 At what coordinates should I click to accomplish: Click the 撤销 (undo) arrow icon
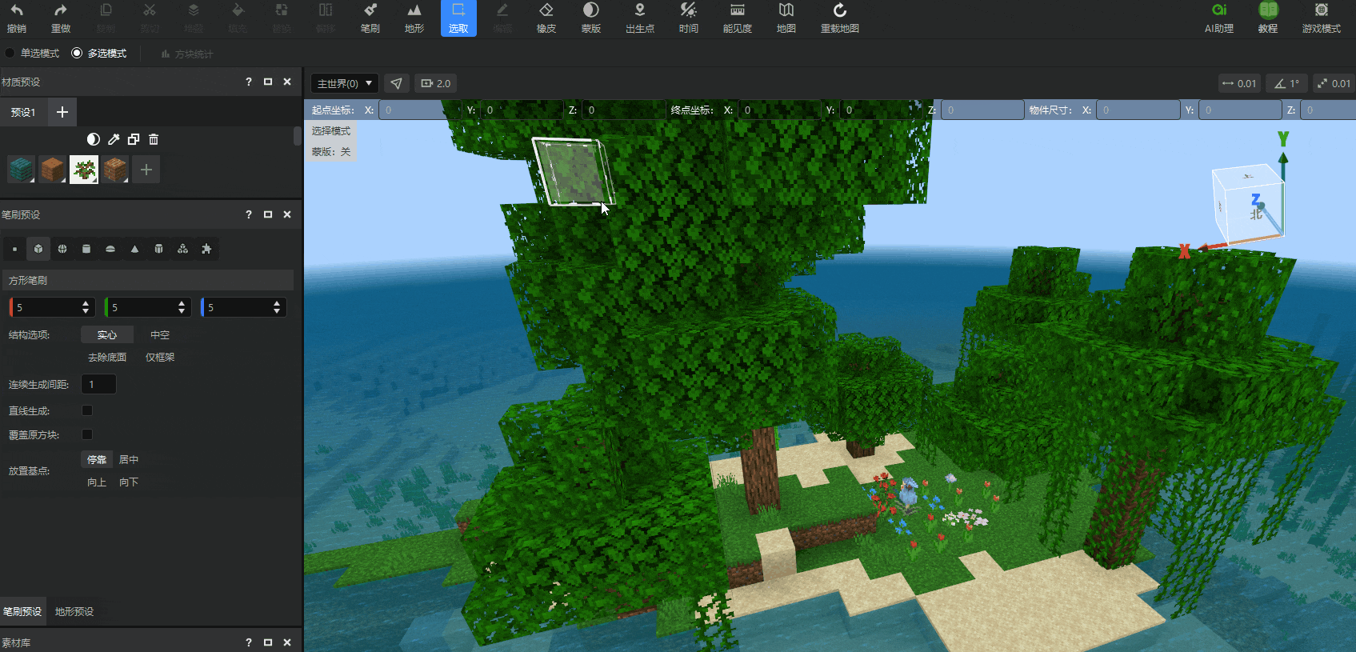click(x=17, y=10)
